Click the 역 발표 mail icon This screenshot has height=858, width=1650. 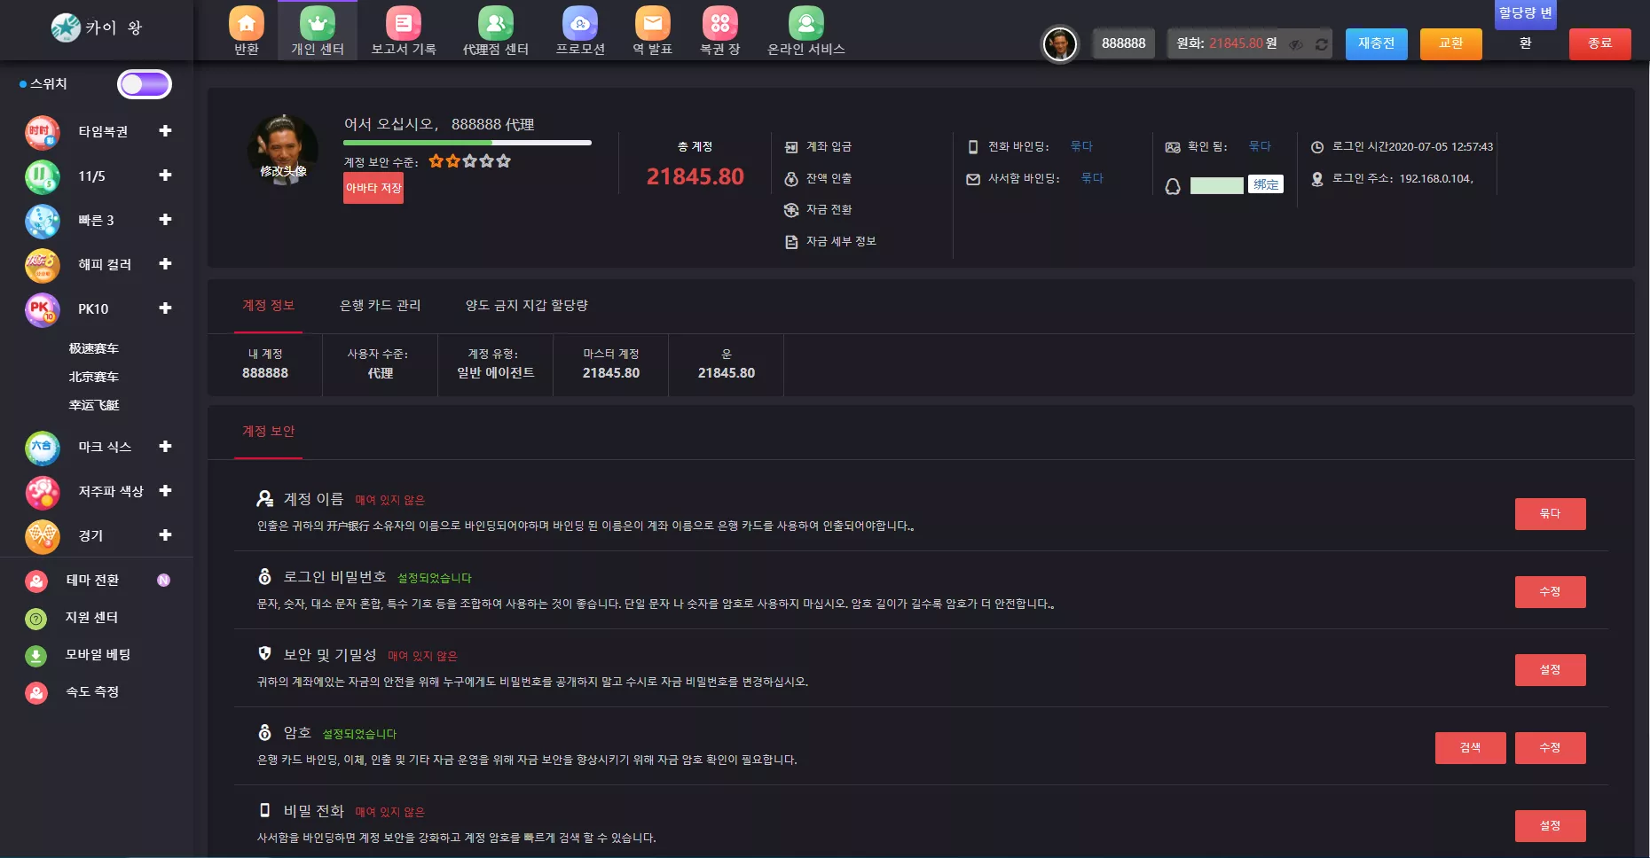tap(652, 24)
